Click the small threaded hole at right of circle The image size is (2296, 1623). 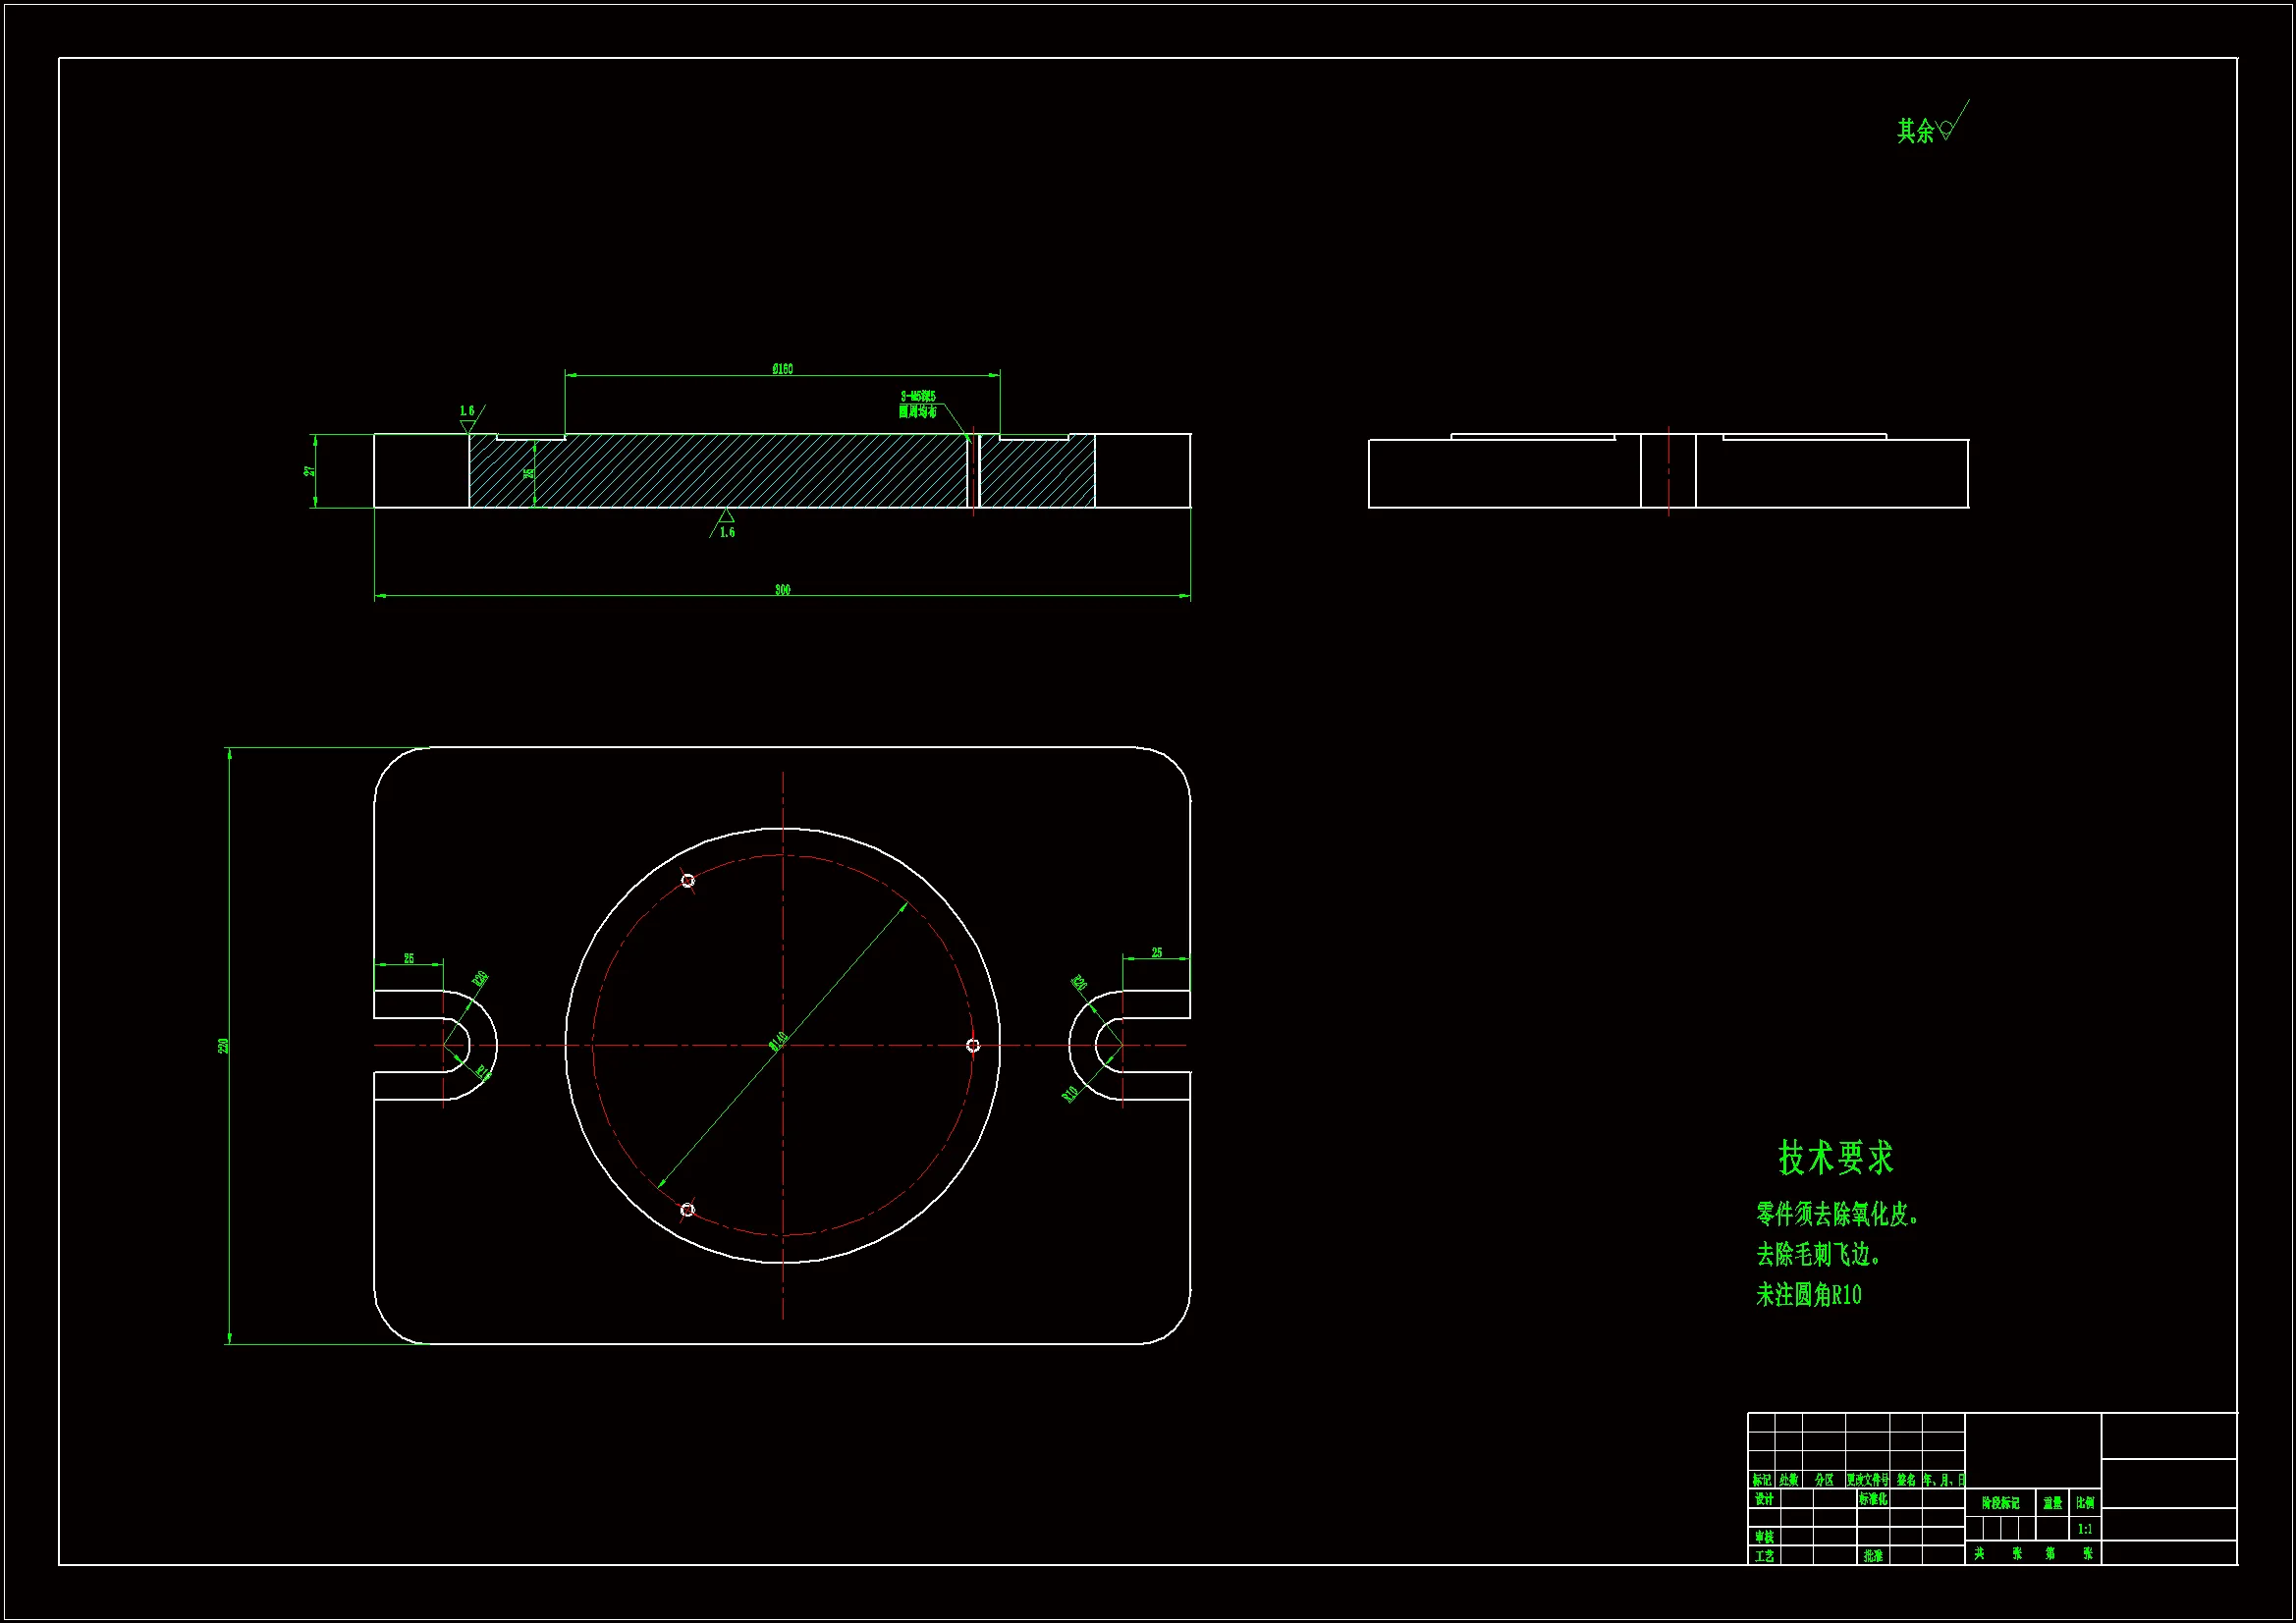(973, 1046)
